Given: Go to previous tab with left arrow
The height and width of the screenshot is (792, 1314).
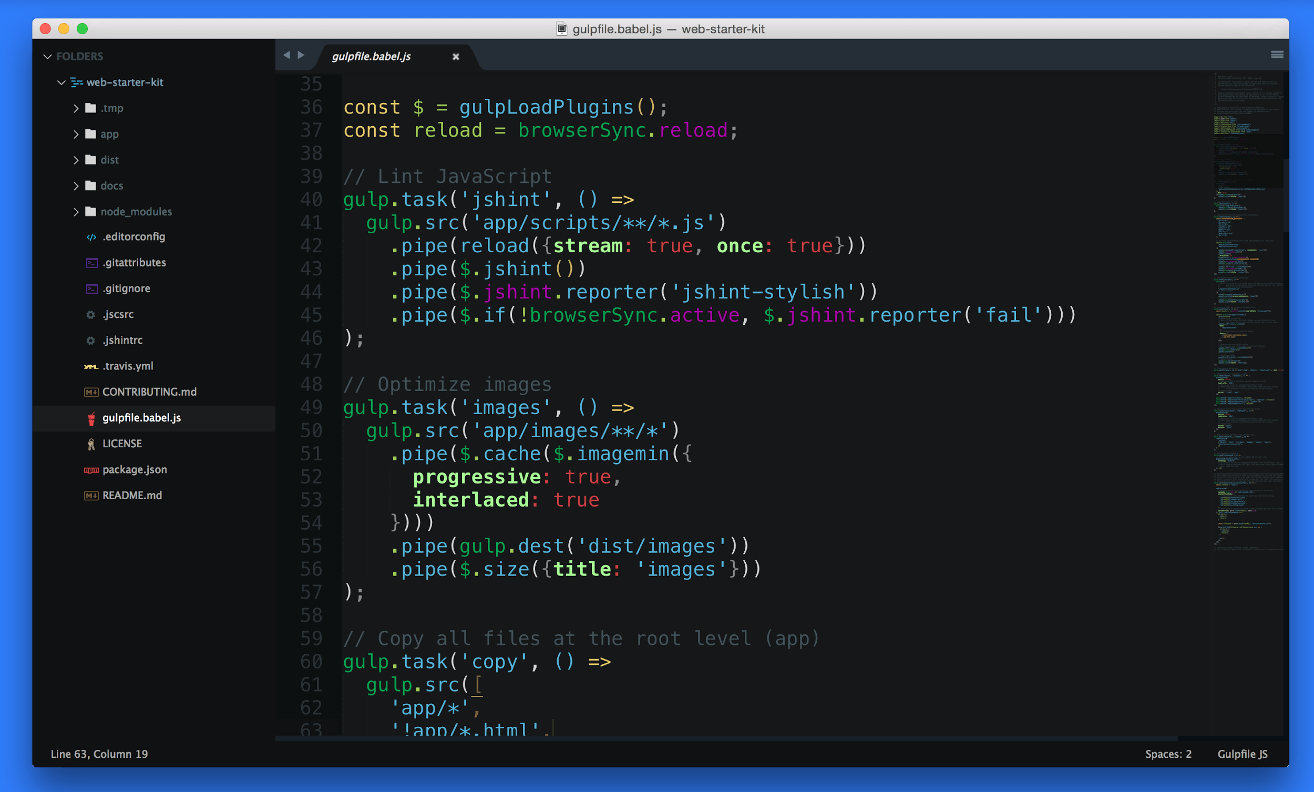Looking at the screenshot, I should coord(287,55).
